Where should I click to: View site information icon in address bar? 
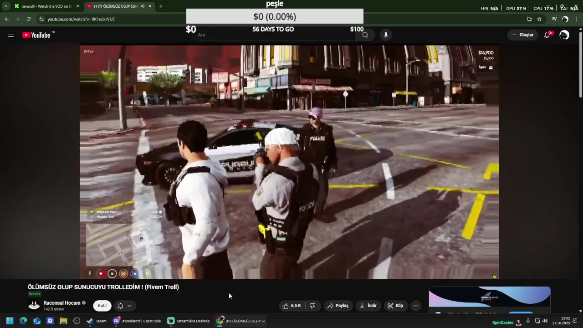[41, 19]
